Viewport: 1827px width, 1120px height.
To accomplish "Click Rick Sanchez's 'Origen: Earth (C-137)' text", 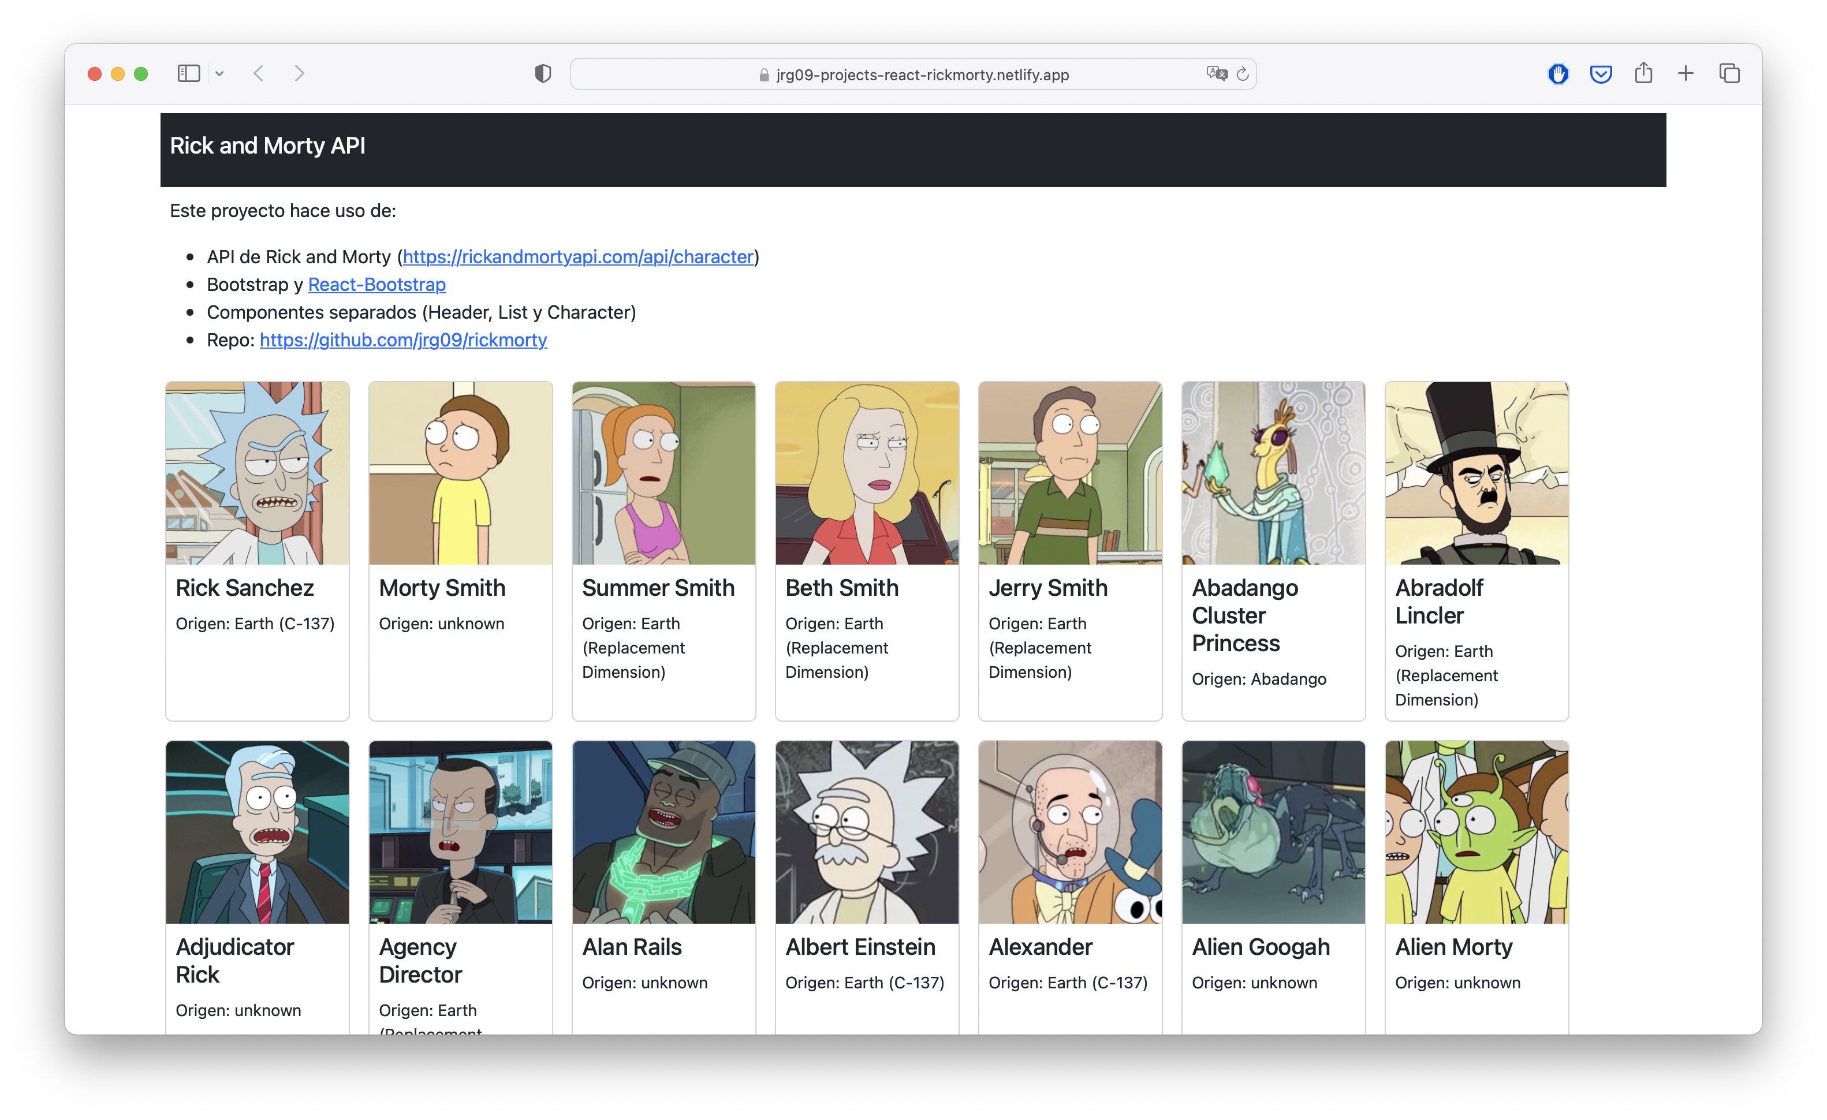I will click(255, 624).
